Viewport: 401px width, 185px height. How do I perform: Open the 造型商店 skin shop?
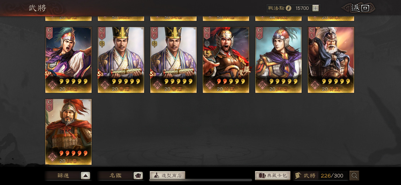[x=167, y=176]
